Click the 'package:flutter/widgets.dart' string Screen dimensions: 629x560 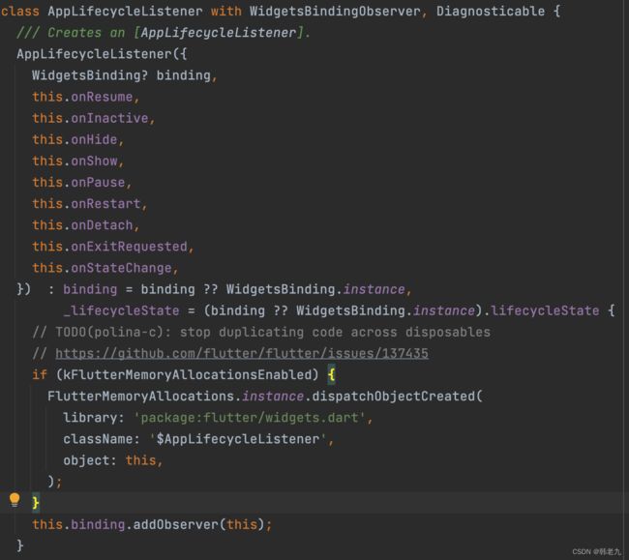tap(249, 418)
